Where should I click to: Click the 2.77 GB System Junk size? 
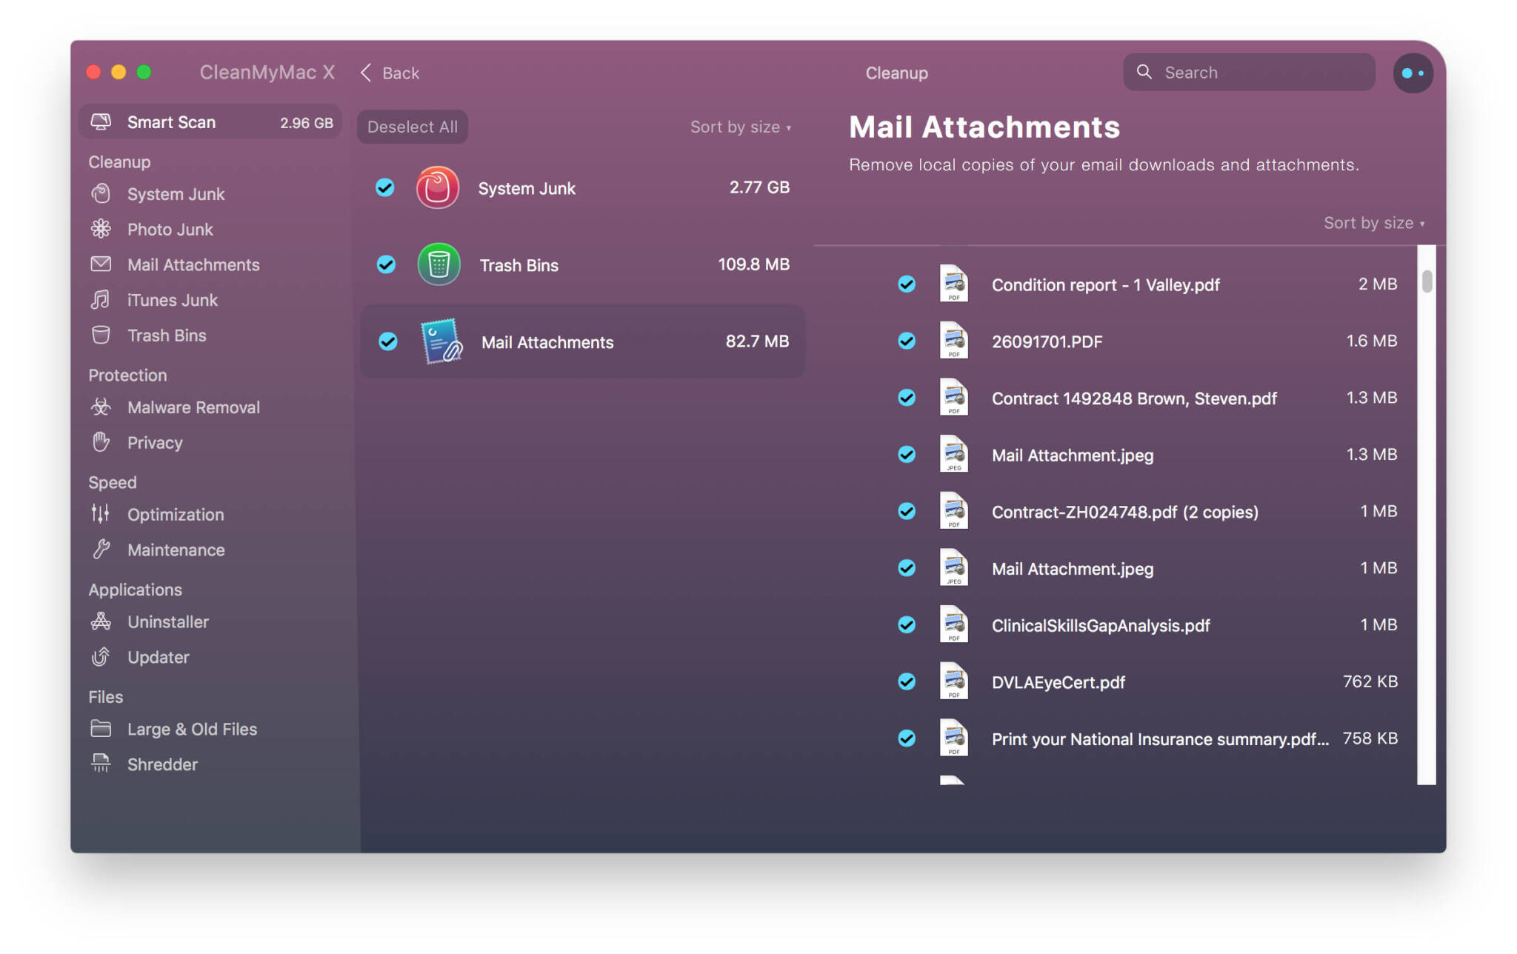point(759,187)
